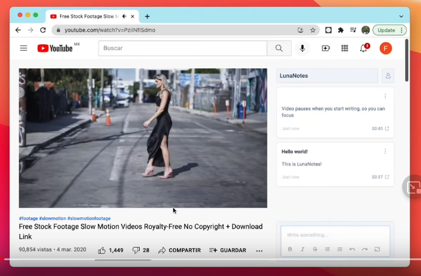Screen dimensions: 421x276
Task: Open the #slowmotion hashtag link
Action: coord(52,219)
